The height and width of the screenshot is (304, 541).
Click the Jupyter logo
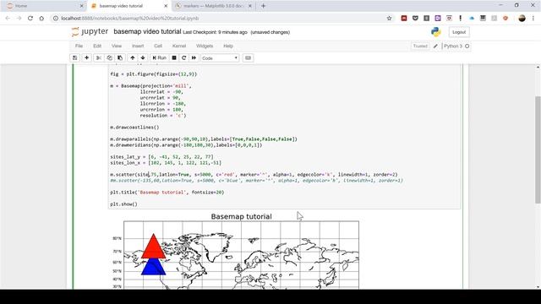coord(90,32)
